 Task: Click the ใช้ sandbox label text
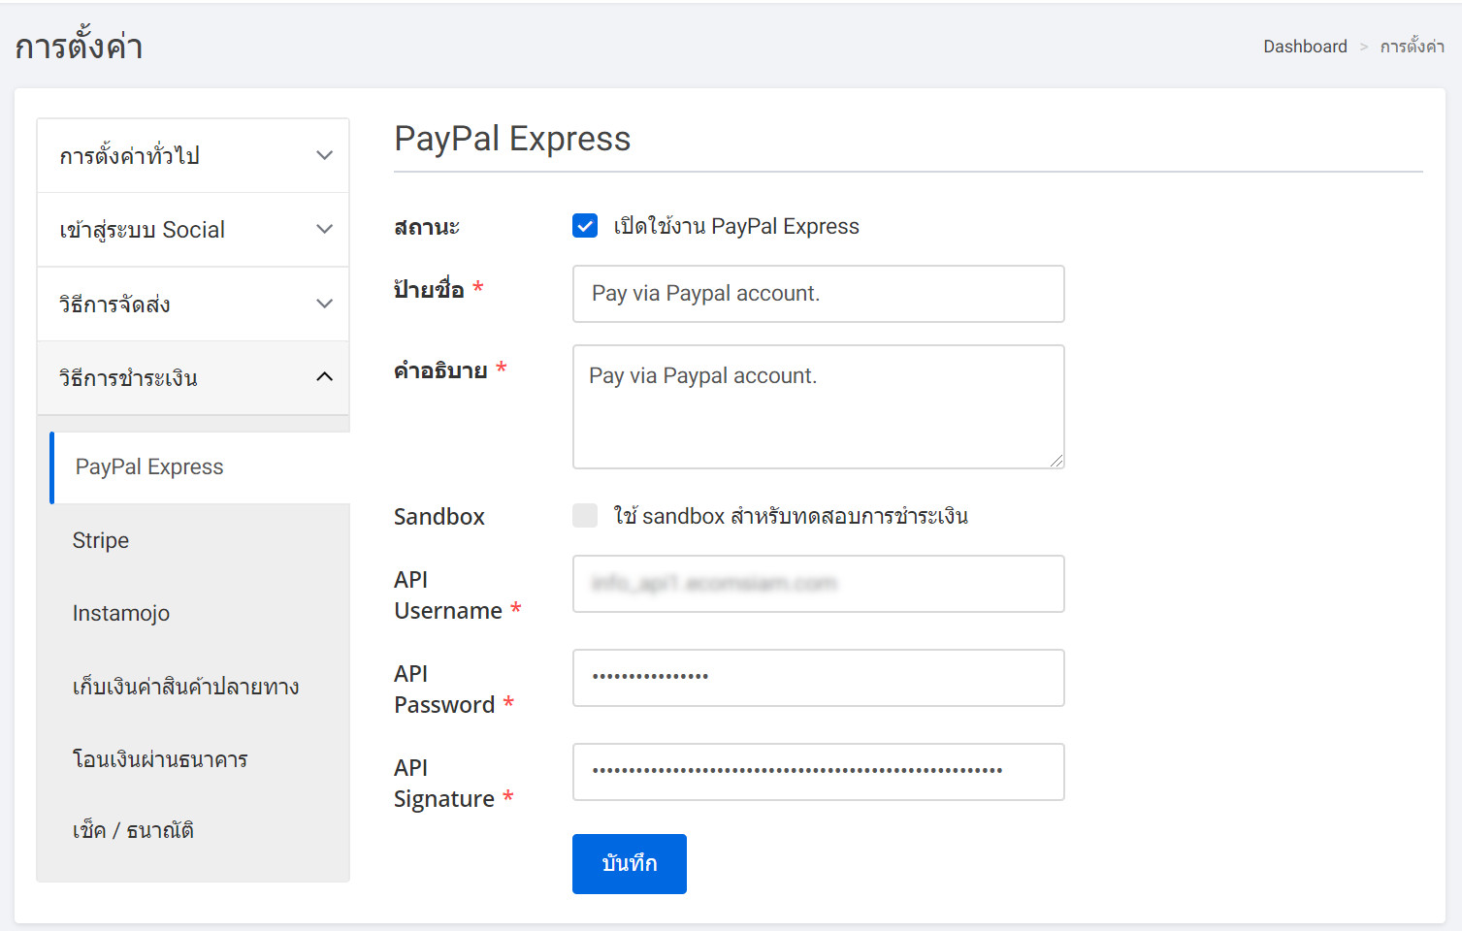pyautogui.click(x=791, y=516)
